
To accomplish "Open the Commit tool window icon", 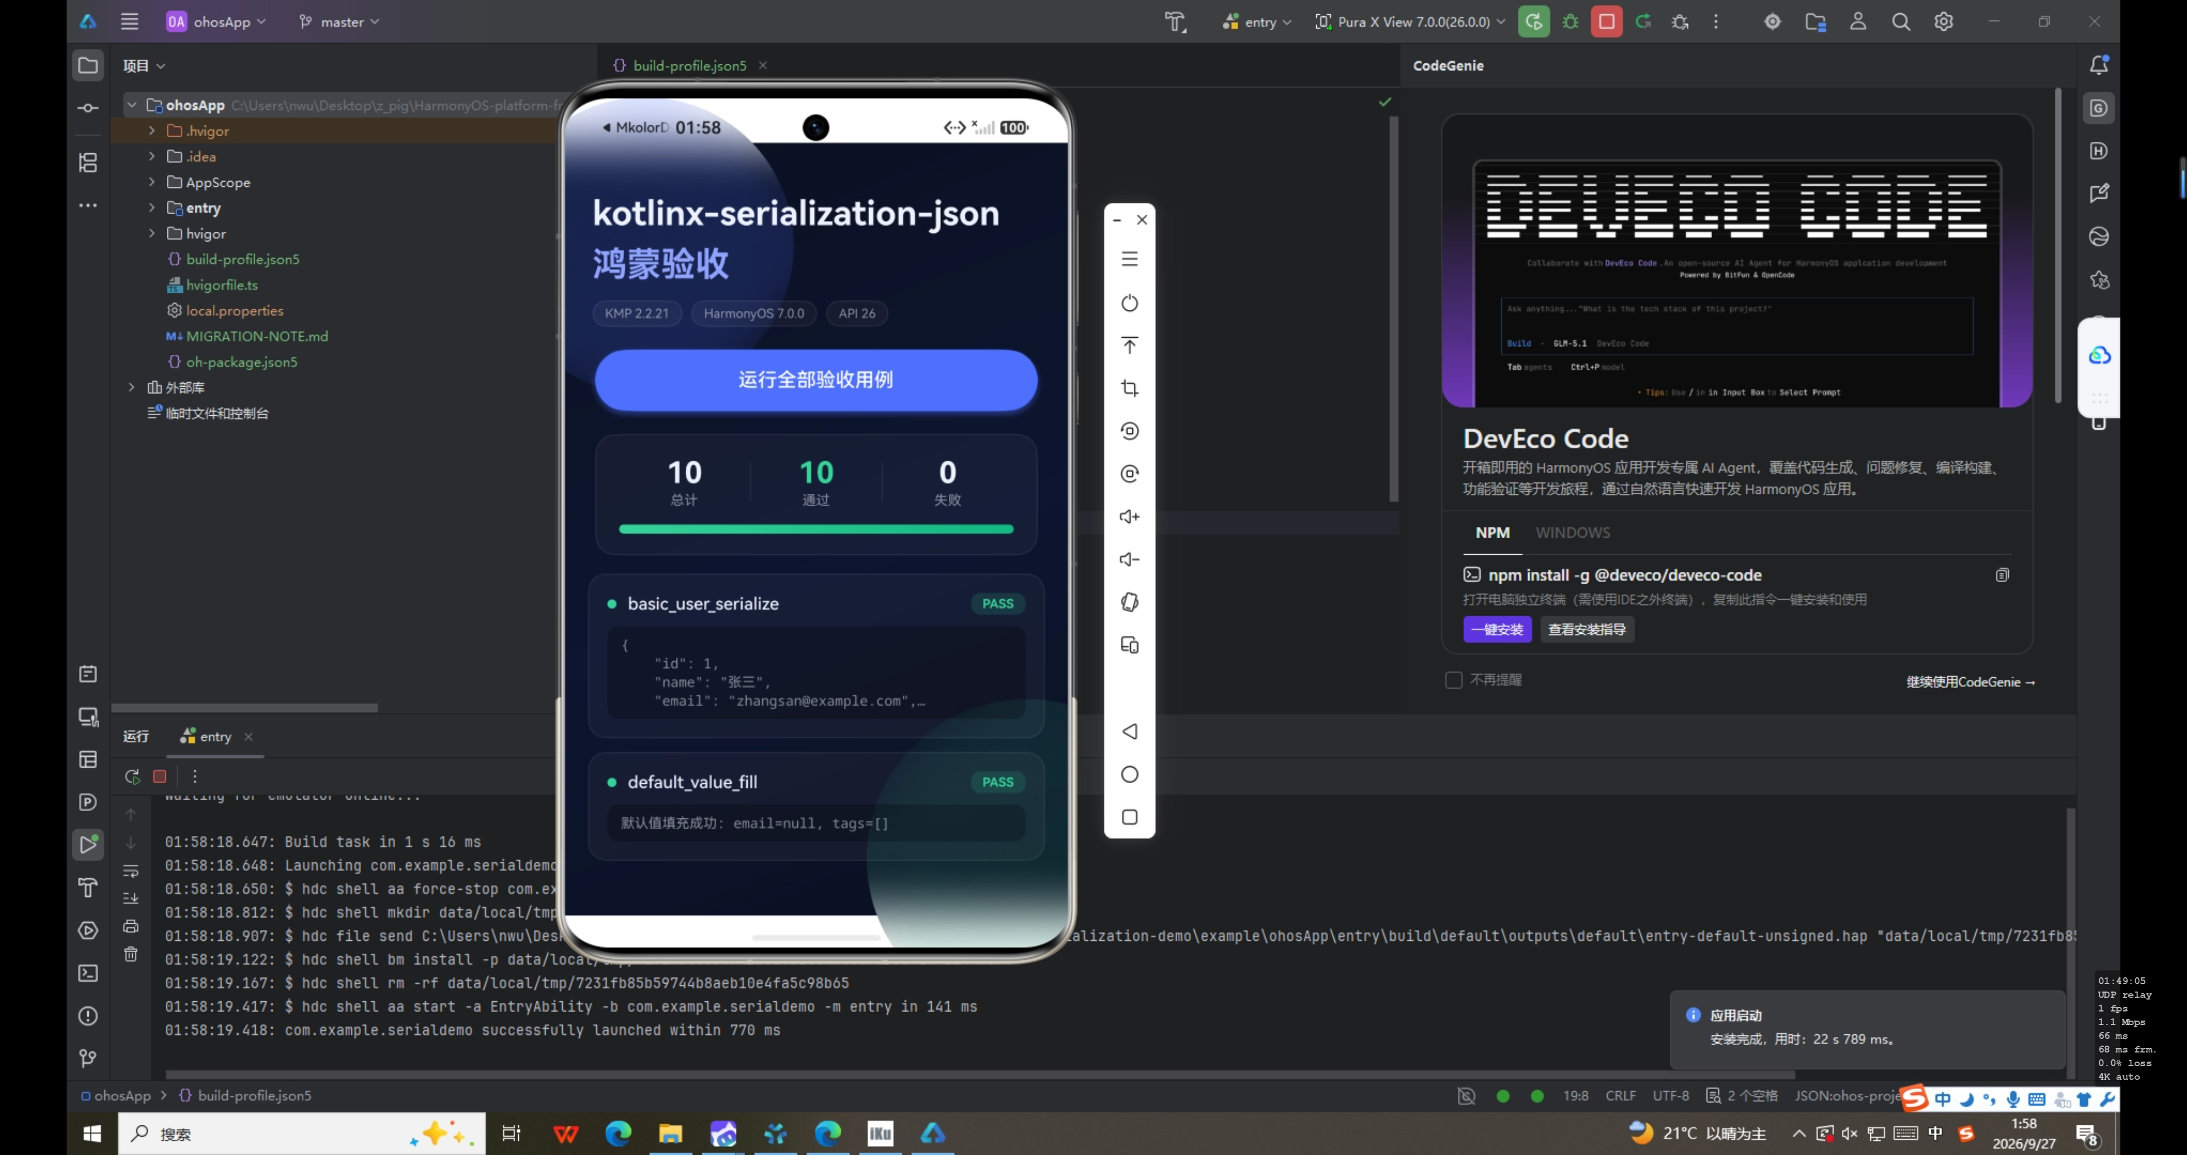I will pos(88,108).
